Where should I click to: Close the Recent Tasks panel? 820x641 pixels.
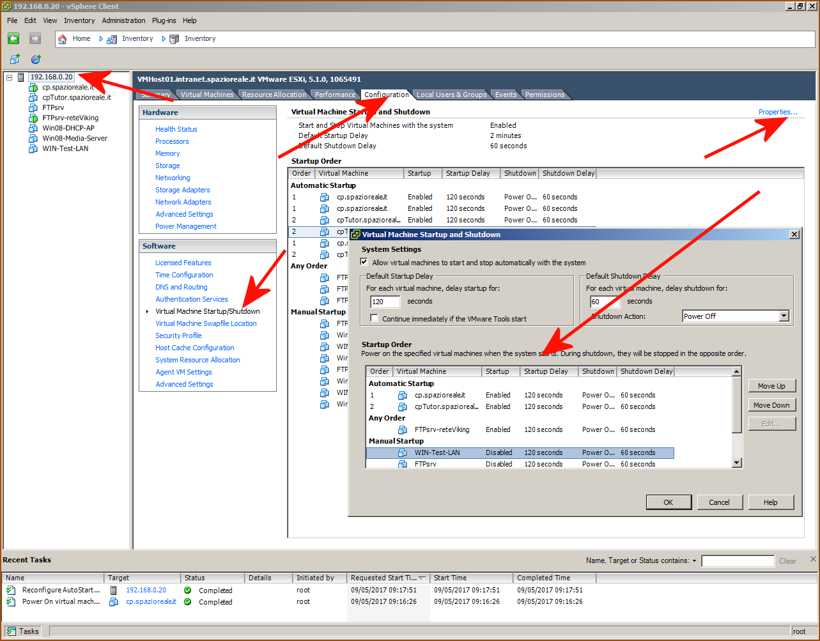(x=813, y=559)
